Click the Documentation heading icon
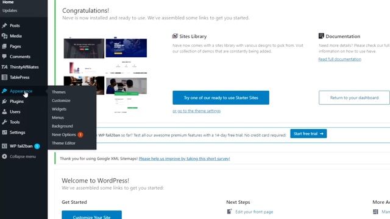This screenshot has width=390, height=219. coord(321,36)
